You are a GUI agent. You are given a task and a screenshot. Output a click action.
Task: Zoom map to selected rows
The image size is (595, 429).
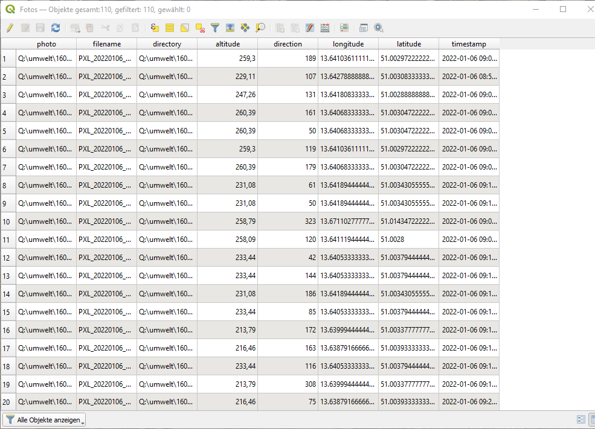click(260, 28)
